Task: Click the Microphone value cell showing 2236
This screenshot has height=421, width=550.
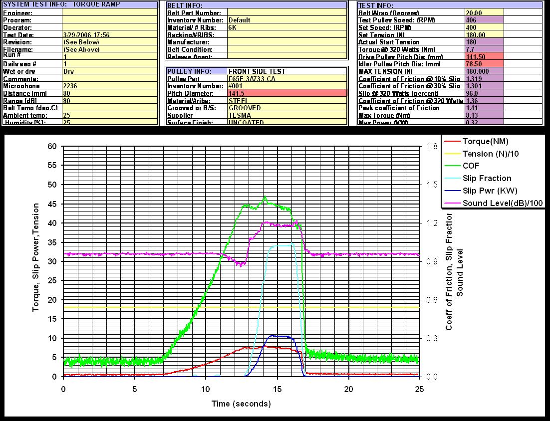Action: [x=110, y=86]
